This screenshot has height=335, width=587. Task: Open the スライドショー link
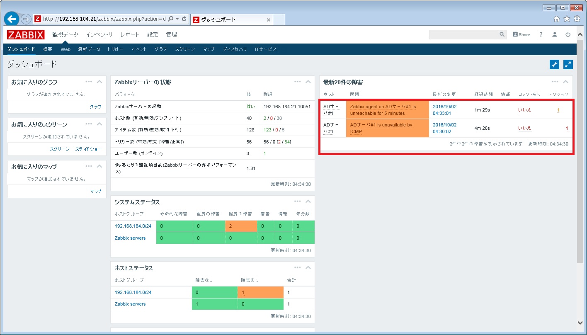pos(88,149)
